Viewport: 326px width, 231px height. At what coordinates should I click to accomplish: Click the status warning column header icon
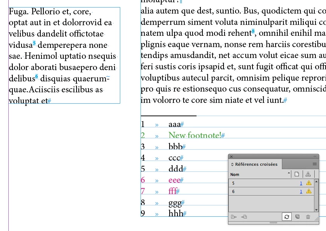[x=308, y=174]
